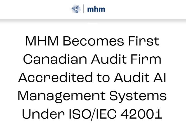The width and height of the screenshot is (186, 125).
Task: Click the word "Accredited" in the title
Action: tap(51, 77)
